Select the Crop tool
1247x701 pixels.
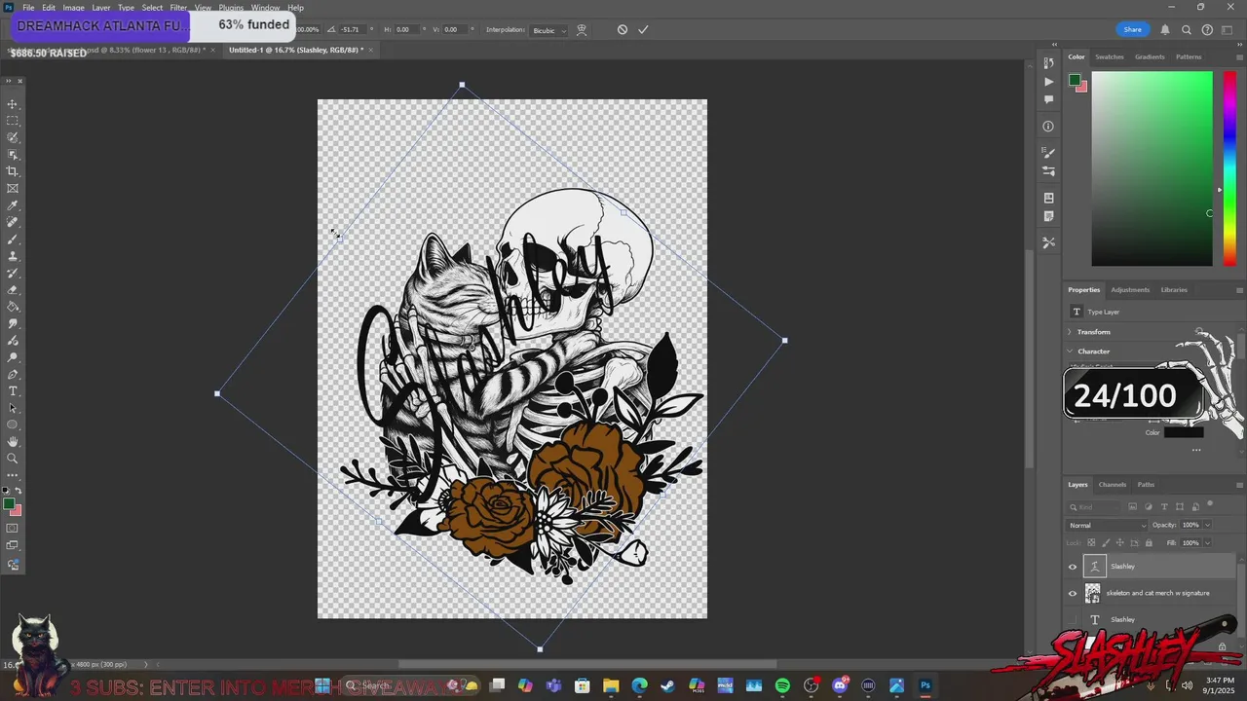[x=13, y=171]
